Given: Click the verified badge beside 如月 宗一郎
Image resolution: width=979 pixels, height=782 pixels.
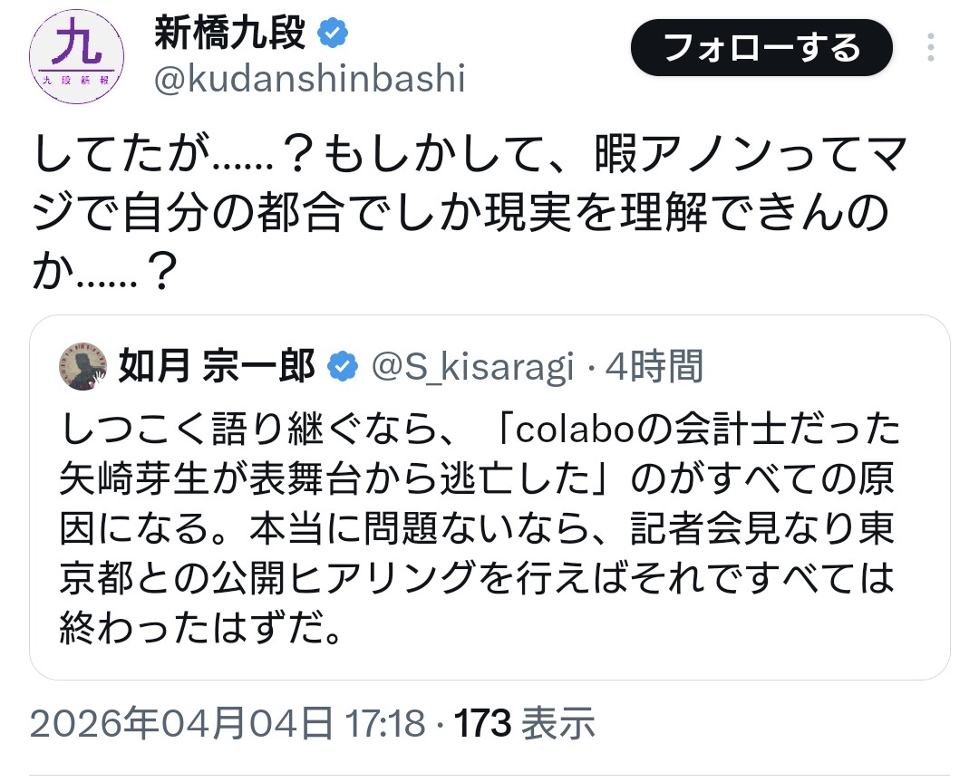Looking at the screenshot, I should [343, 367].
